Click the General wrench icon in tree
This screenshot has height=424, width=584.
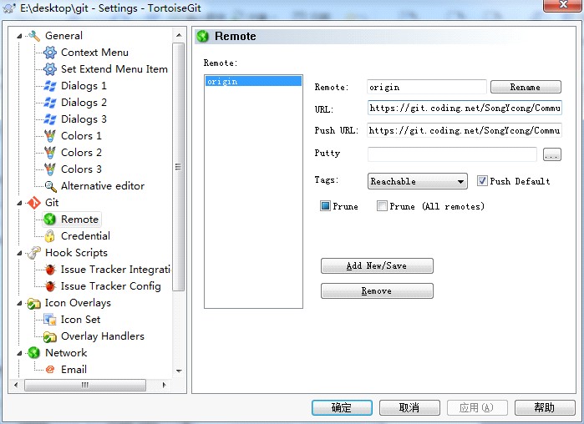34,36
